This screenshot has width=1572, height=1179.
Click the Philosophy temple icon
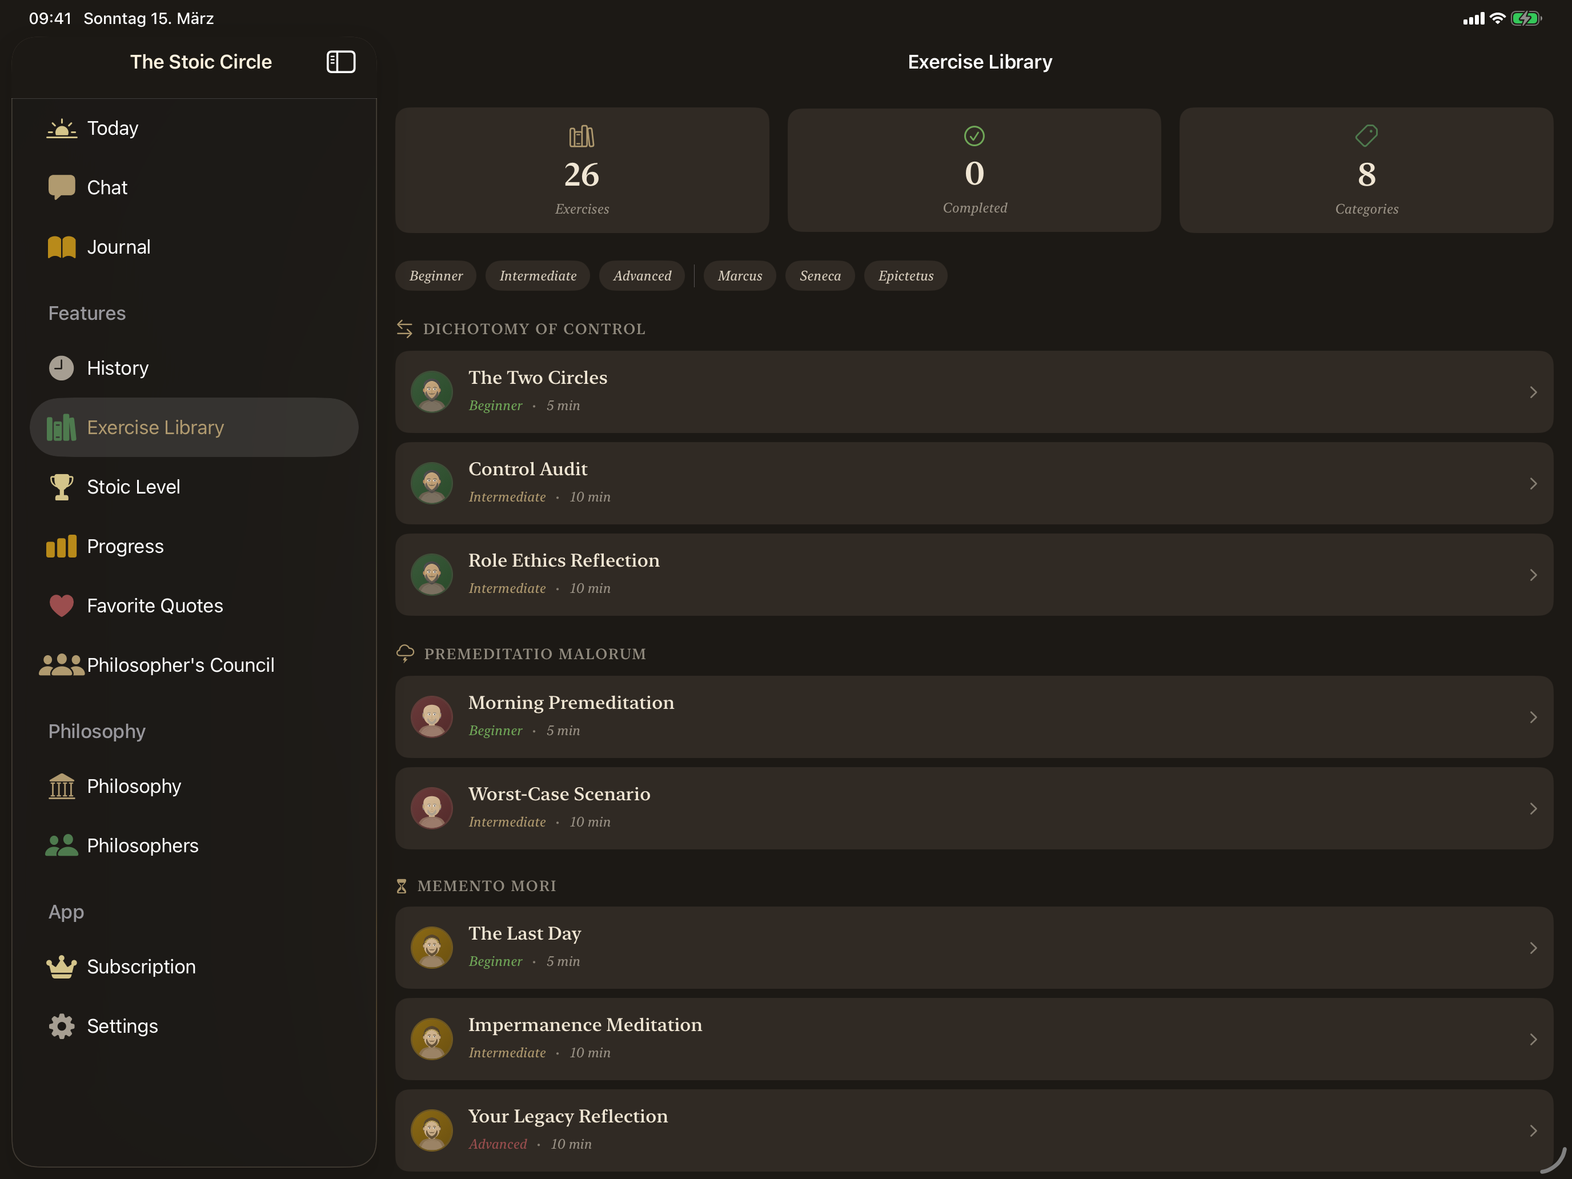click(61, 786)
